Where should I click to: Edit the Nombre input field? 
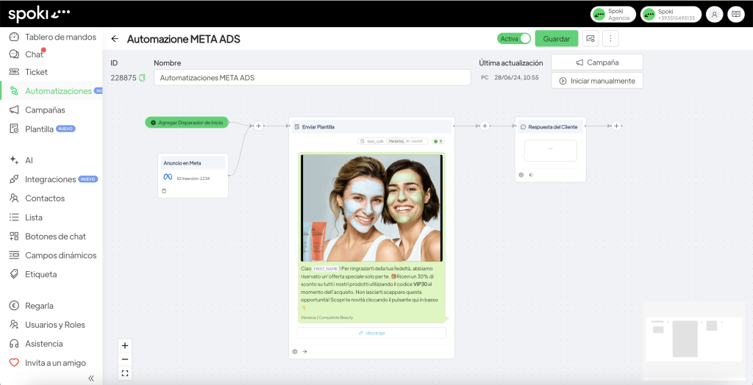pos(312,77)
